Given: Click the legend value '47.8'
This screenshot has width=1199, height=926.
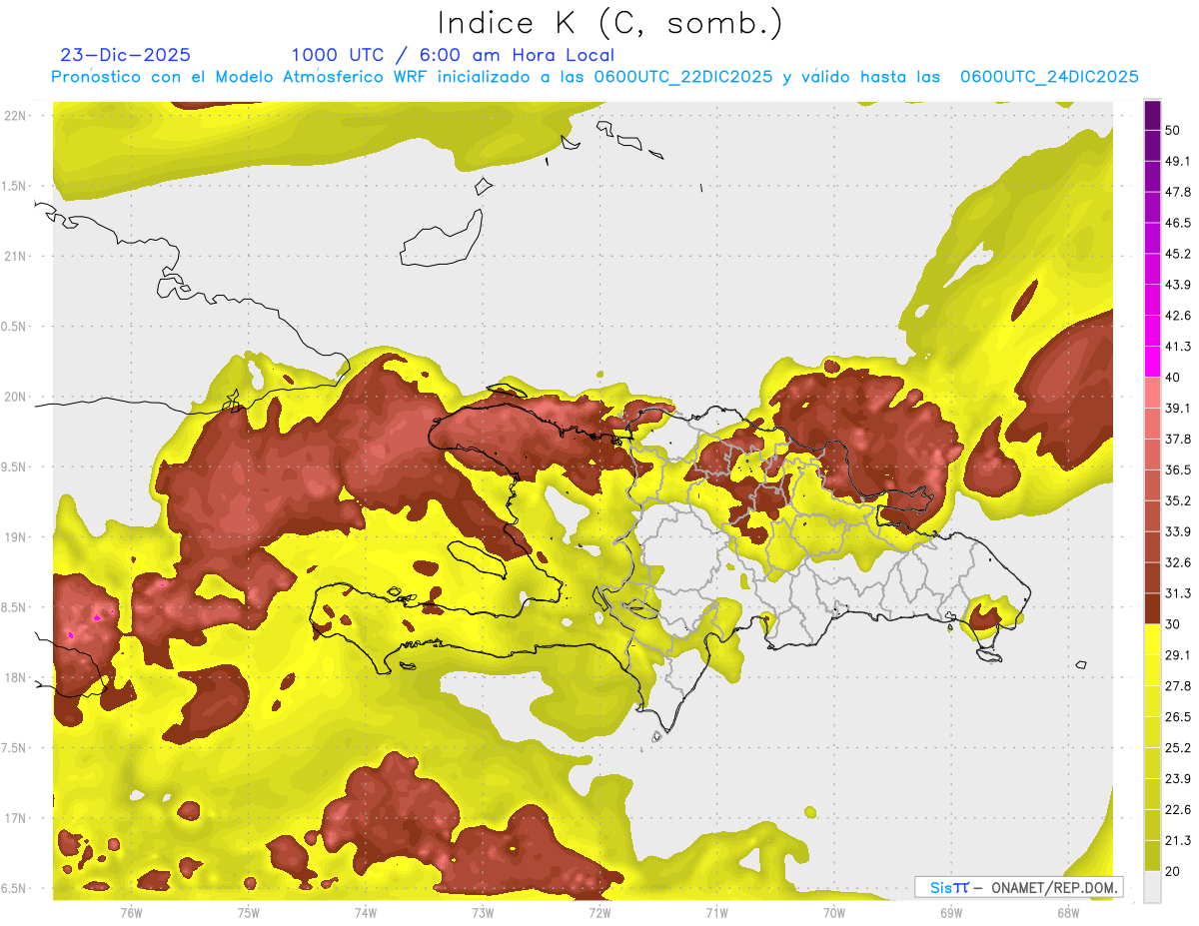Looking at the screenshot, I should pos(1177,192).
